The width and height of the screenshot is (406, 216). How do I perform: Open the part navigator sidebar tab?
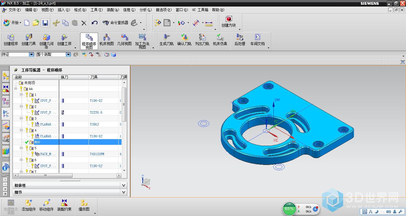click(x=6, y=101)
